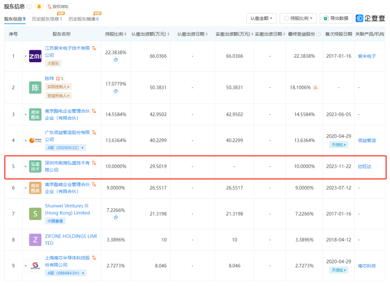Screen dimensions: 390x286
Task: Click the info icon next to 股东信息 title
Action: click(x=29, y=6)
